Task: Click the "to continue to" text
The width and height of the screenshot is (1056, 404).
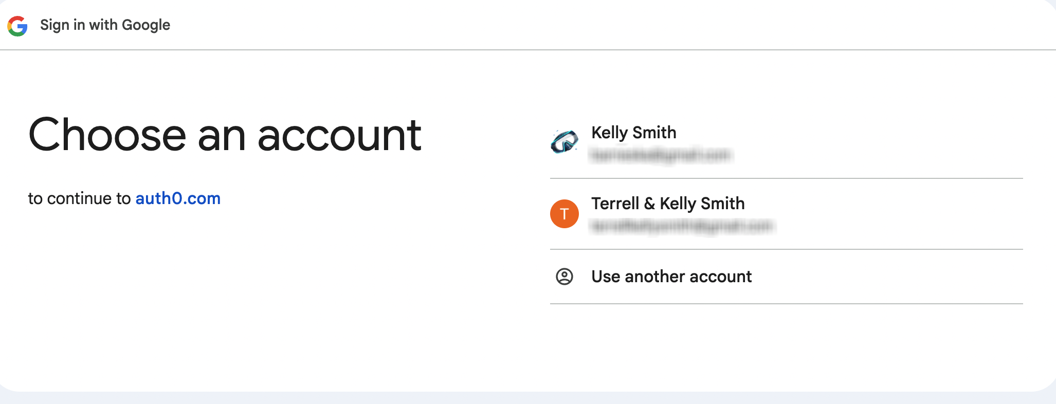Action: pyautogui.click(x=79, y=198)
